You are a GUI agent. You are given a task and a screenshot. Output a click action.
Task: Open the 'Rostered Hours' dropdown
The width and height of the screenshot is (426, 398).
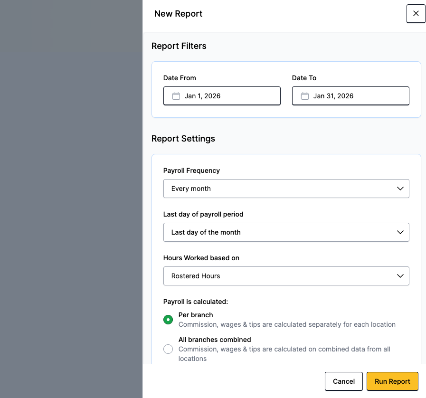(x=286, y=276)
